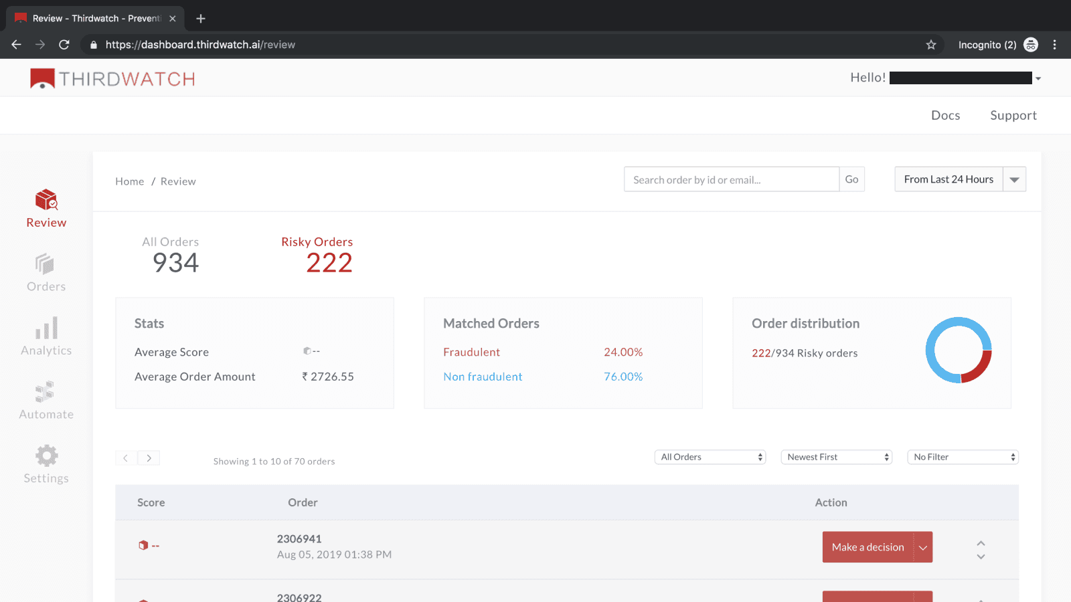Open the Newest First sort dropdown

[836, 457]
